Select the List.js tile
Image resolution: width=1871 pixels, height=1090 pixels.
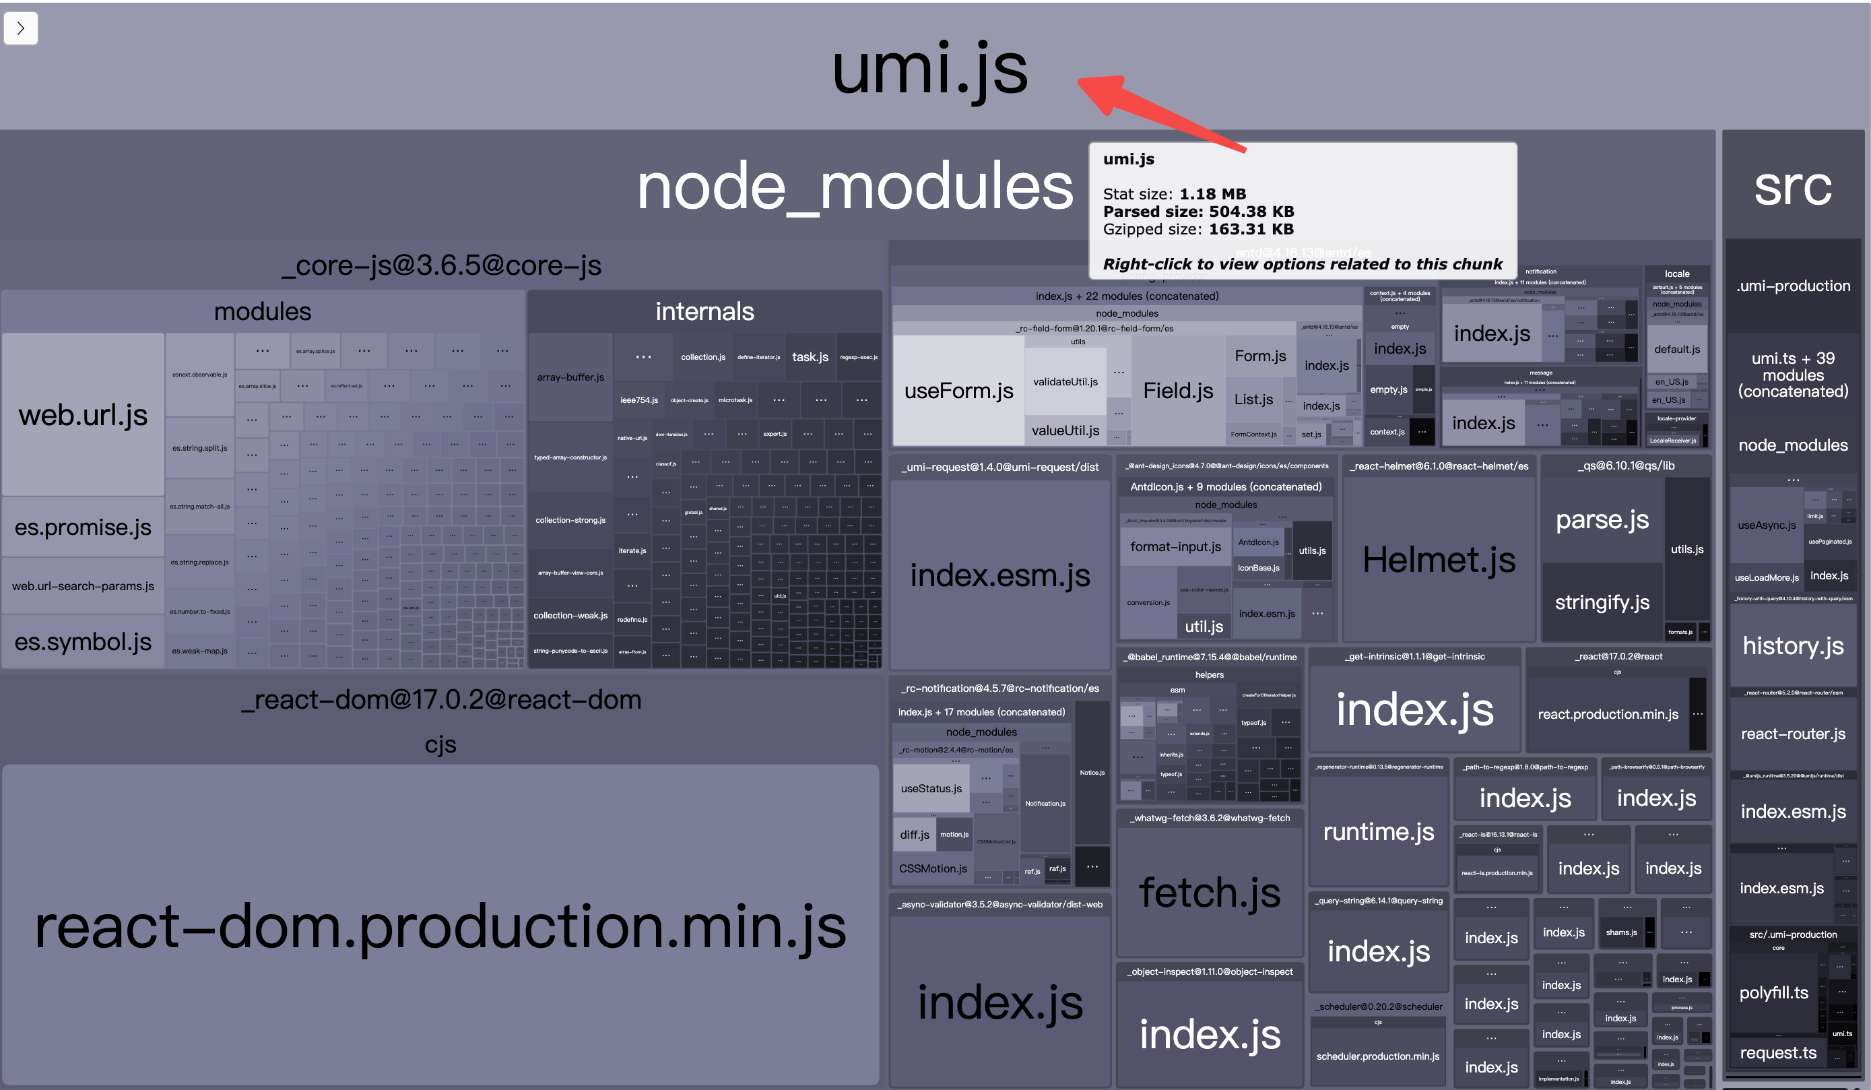pyautogui.click(x=1253, y=399)
